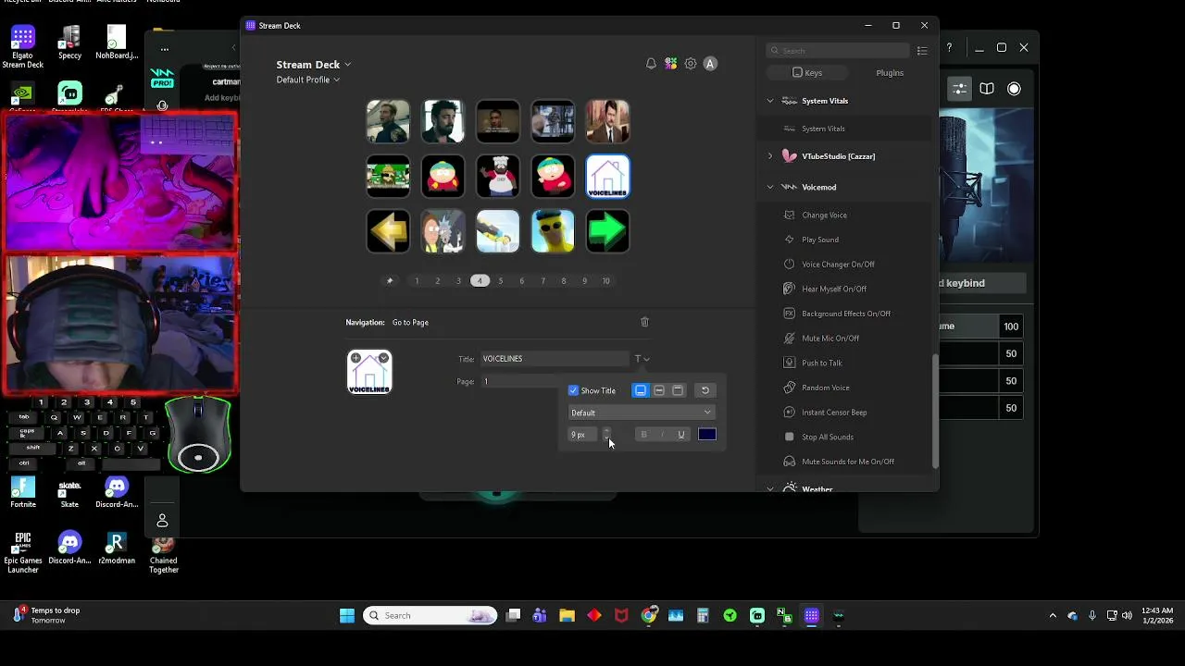
Task: Open the title color swatch
Action: [707, 435]
